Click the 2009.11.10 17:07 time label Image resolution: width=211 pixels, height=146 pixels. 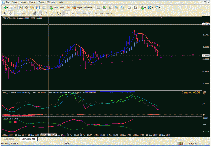click(49, 135)
